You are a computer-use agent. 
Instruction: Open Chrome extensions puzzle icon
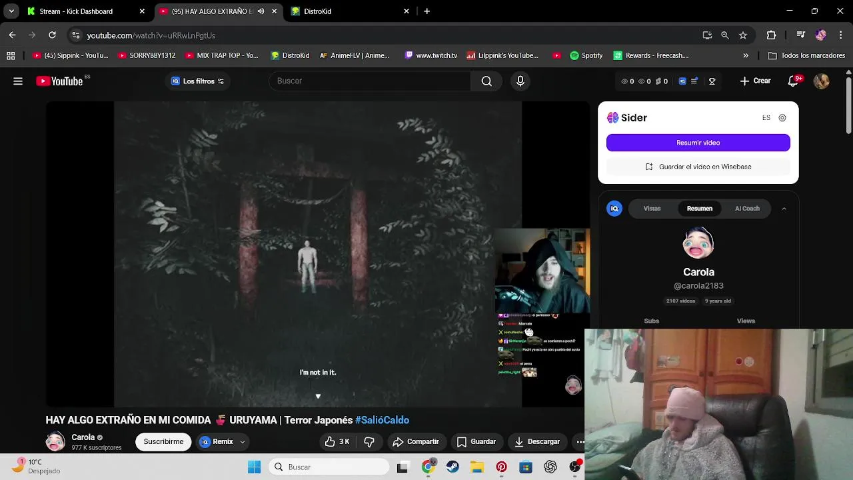point(771,35)
